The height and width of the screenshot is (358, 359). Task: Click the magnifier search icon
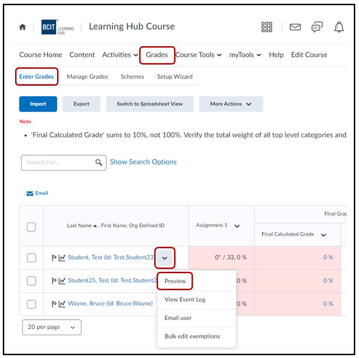99,163
